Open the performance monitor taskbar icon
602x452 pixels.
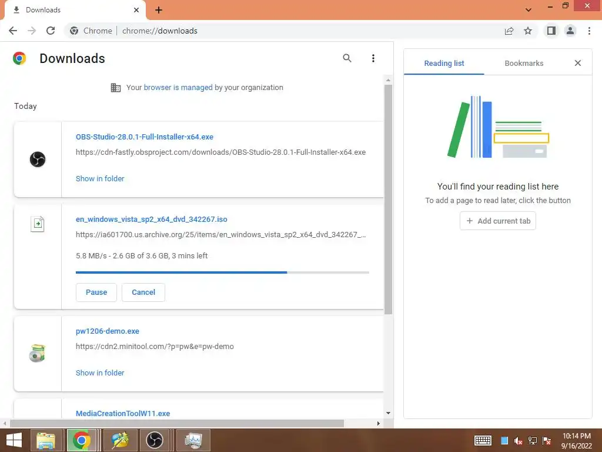click(193, 440)
